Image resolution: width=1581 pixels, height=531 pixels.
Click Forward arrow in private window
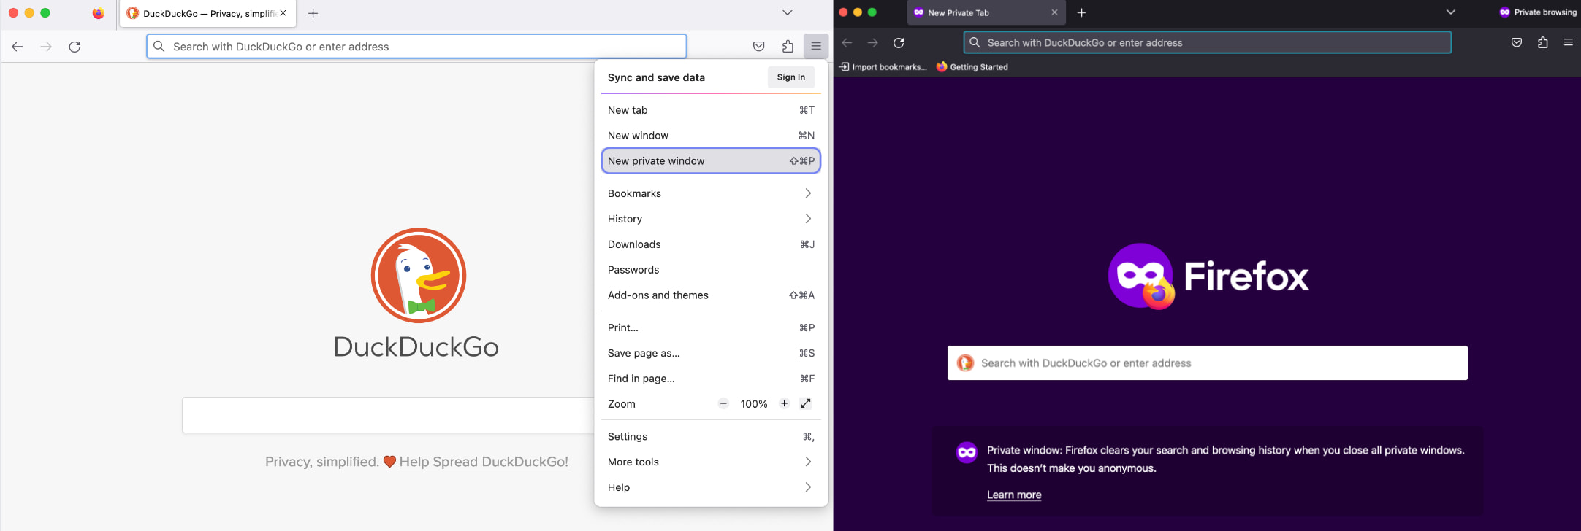tap(872, 43)
